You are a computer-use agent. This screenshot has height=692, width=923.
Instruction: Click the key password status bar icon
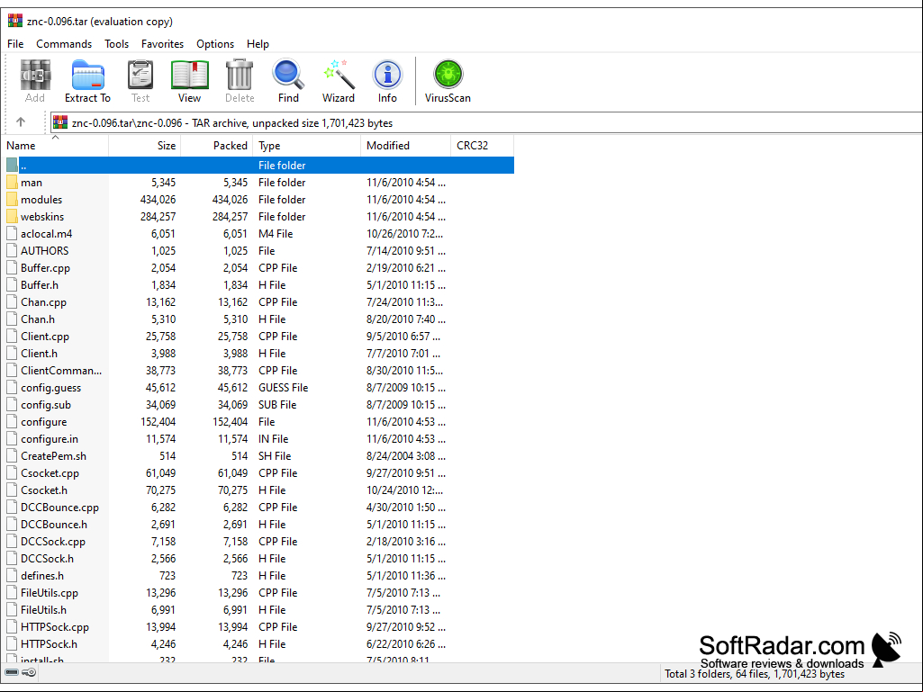pos(29,672)
